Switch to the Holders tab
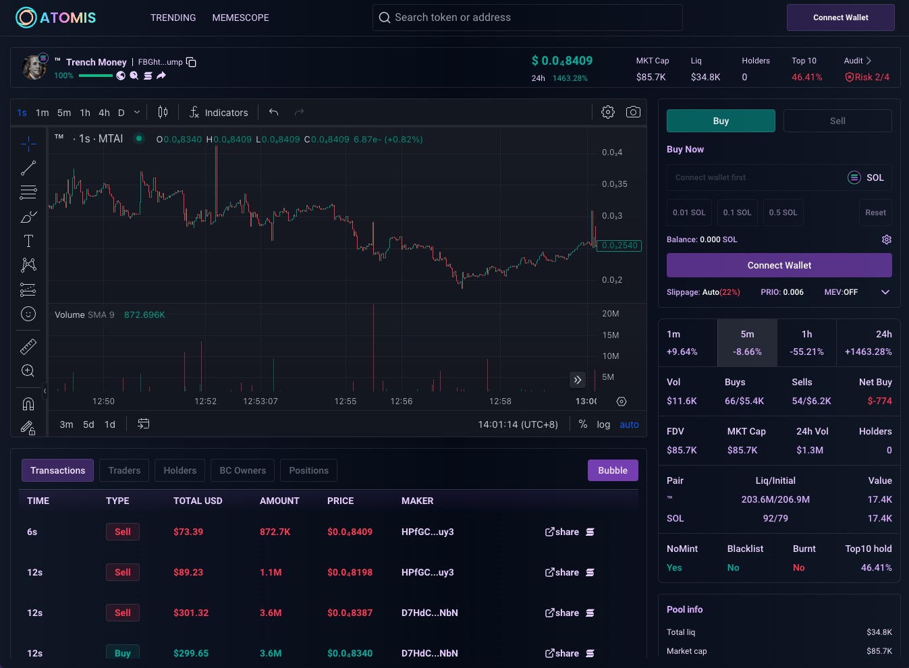The image size is (909, 668). click(180, 470)
